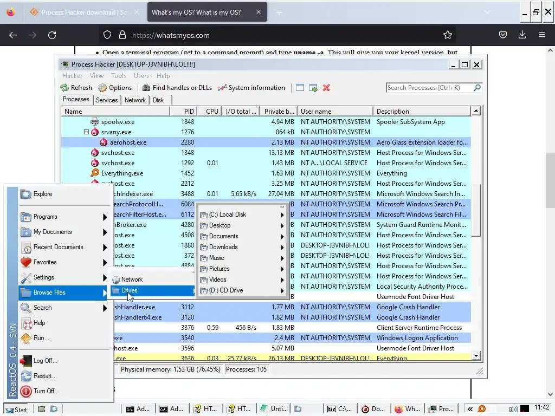Open the View menu in Process Hacker
The image size is (555, 416).
(96, 76)
